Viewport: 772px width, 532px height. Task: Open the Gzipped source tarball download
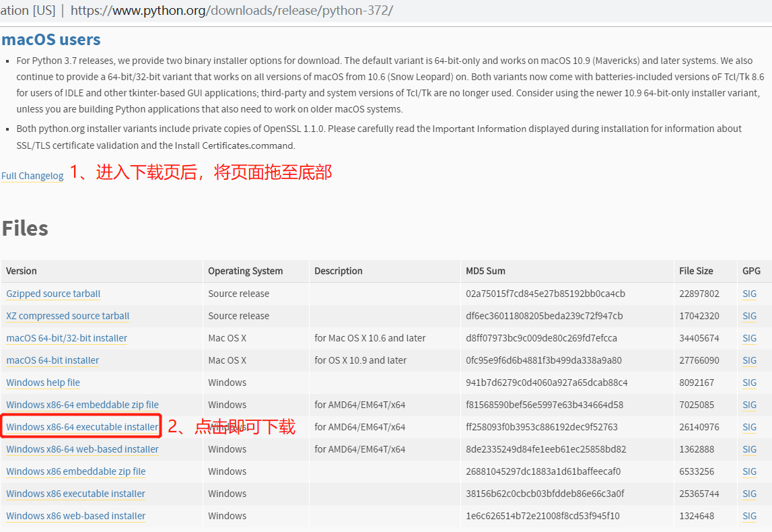[x=53, y=294]
